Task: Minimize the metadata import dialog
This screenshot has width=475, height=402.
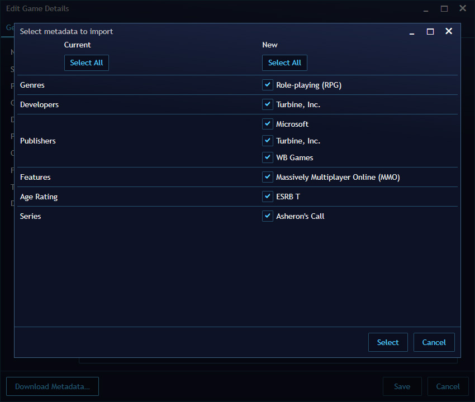Action: (x=412, y=32)
